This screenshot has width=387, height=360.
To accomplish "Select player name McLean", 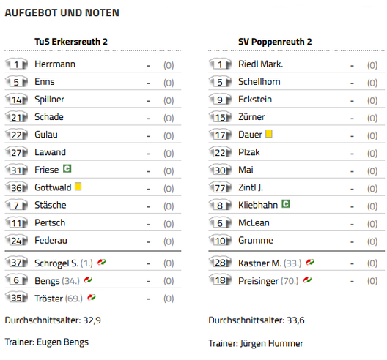I will (254, 222).
